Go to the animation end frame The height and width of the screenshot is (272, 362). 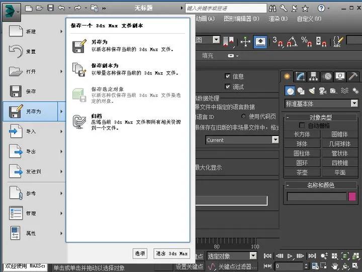(312, 256)
